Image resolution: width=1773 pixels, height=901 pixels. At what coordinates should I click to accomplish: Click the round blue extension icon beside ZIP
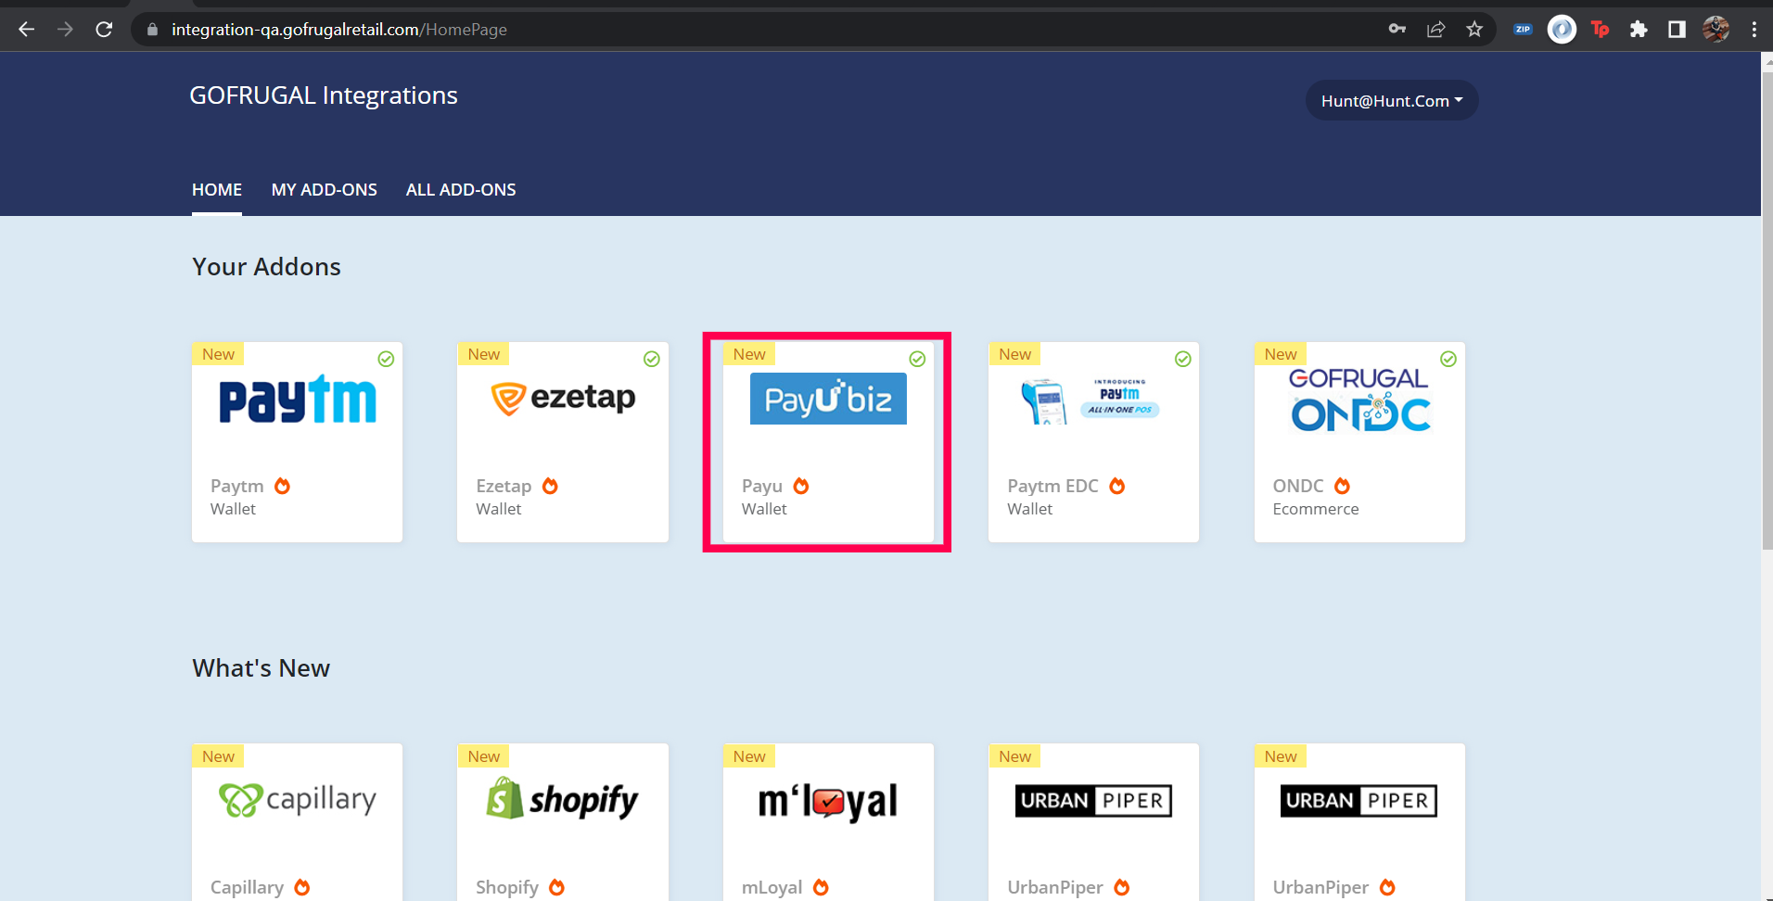[x=1562, y=30]
